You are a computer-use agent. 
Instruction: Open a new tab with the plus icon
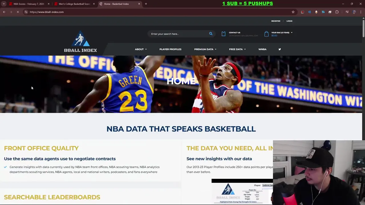146,4
